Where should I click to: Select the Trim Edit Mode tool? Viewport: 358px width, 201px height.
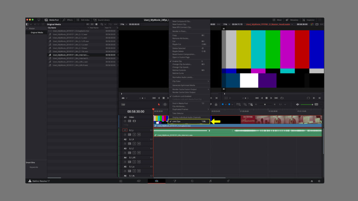tap(165, 104)
